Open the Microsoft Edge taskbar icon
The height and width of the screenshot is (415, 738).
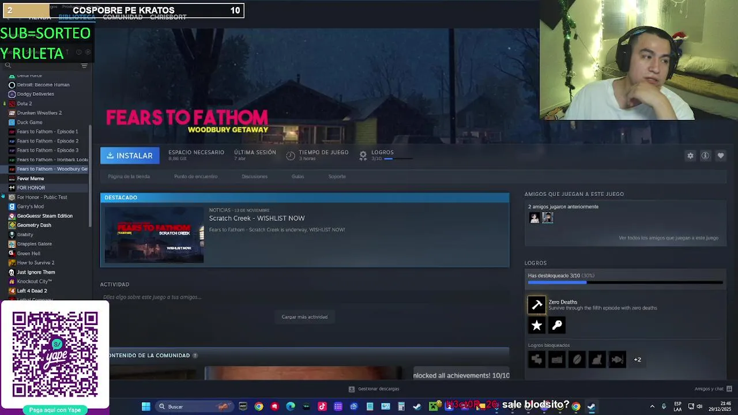coord(291,406)
